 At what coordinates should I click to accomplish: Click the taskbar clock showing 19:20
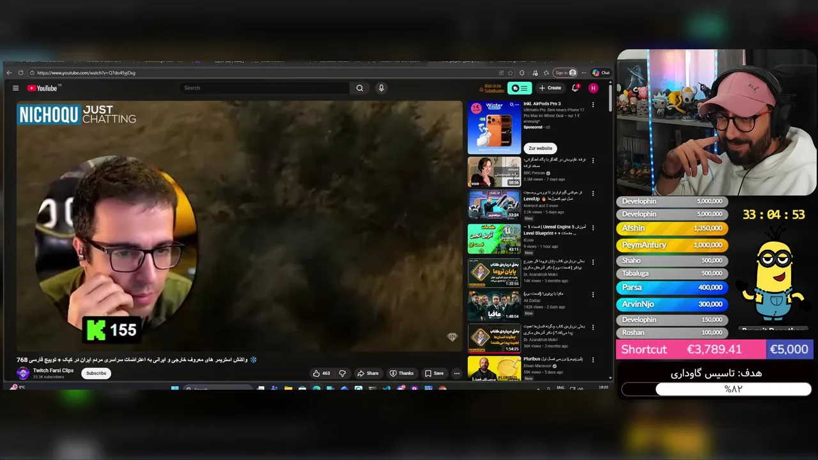coord(603,388)
